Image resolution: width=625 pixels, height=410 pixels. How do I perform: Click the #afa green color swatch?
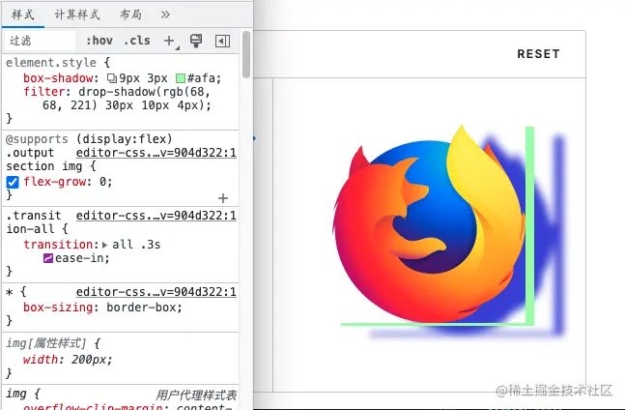181,78
